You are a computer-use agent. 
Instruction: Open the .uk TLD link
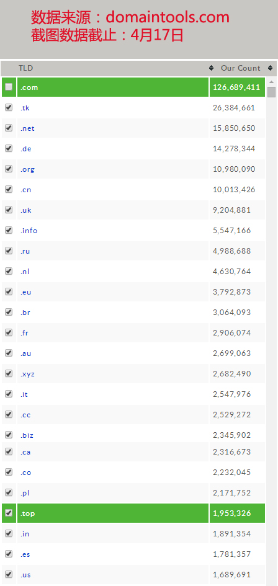tap(26, 210)
